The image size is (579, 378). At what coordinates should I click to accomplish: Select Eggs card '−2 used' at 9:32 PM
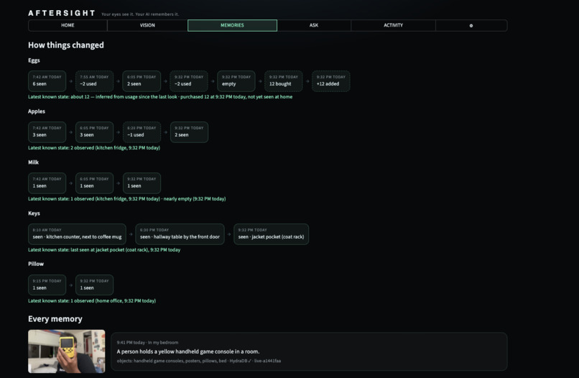(189, 81)
